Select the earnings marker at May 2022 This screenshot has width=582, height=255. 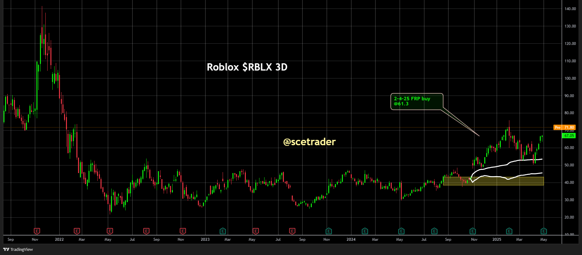pos(110,231)
